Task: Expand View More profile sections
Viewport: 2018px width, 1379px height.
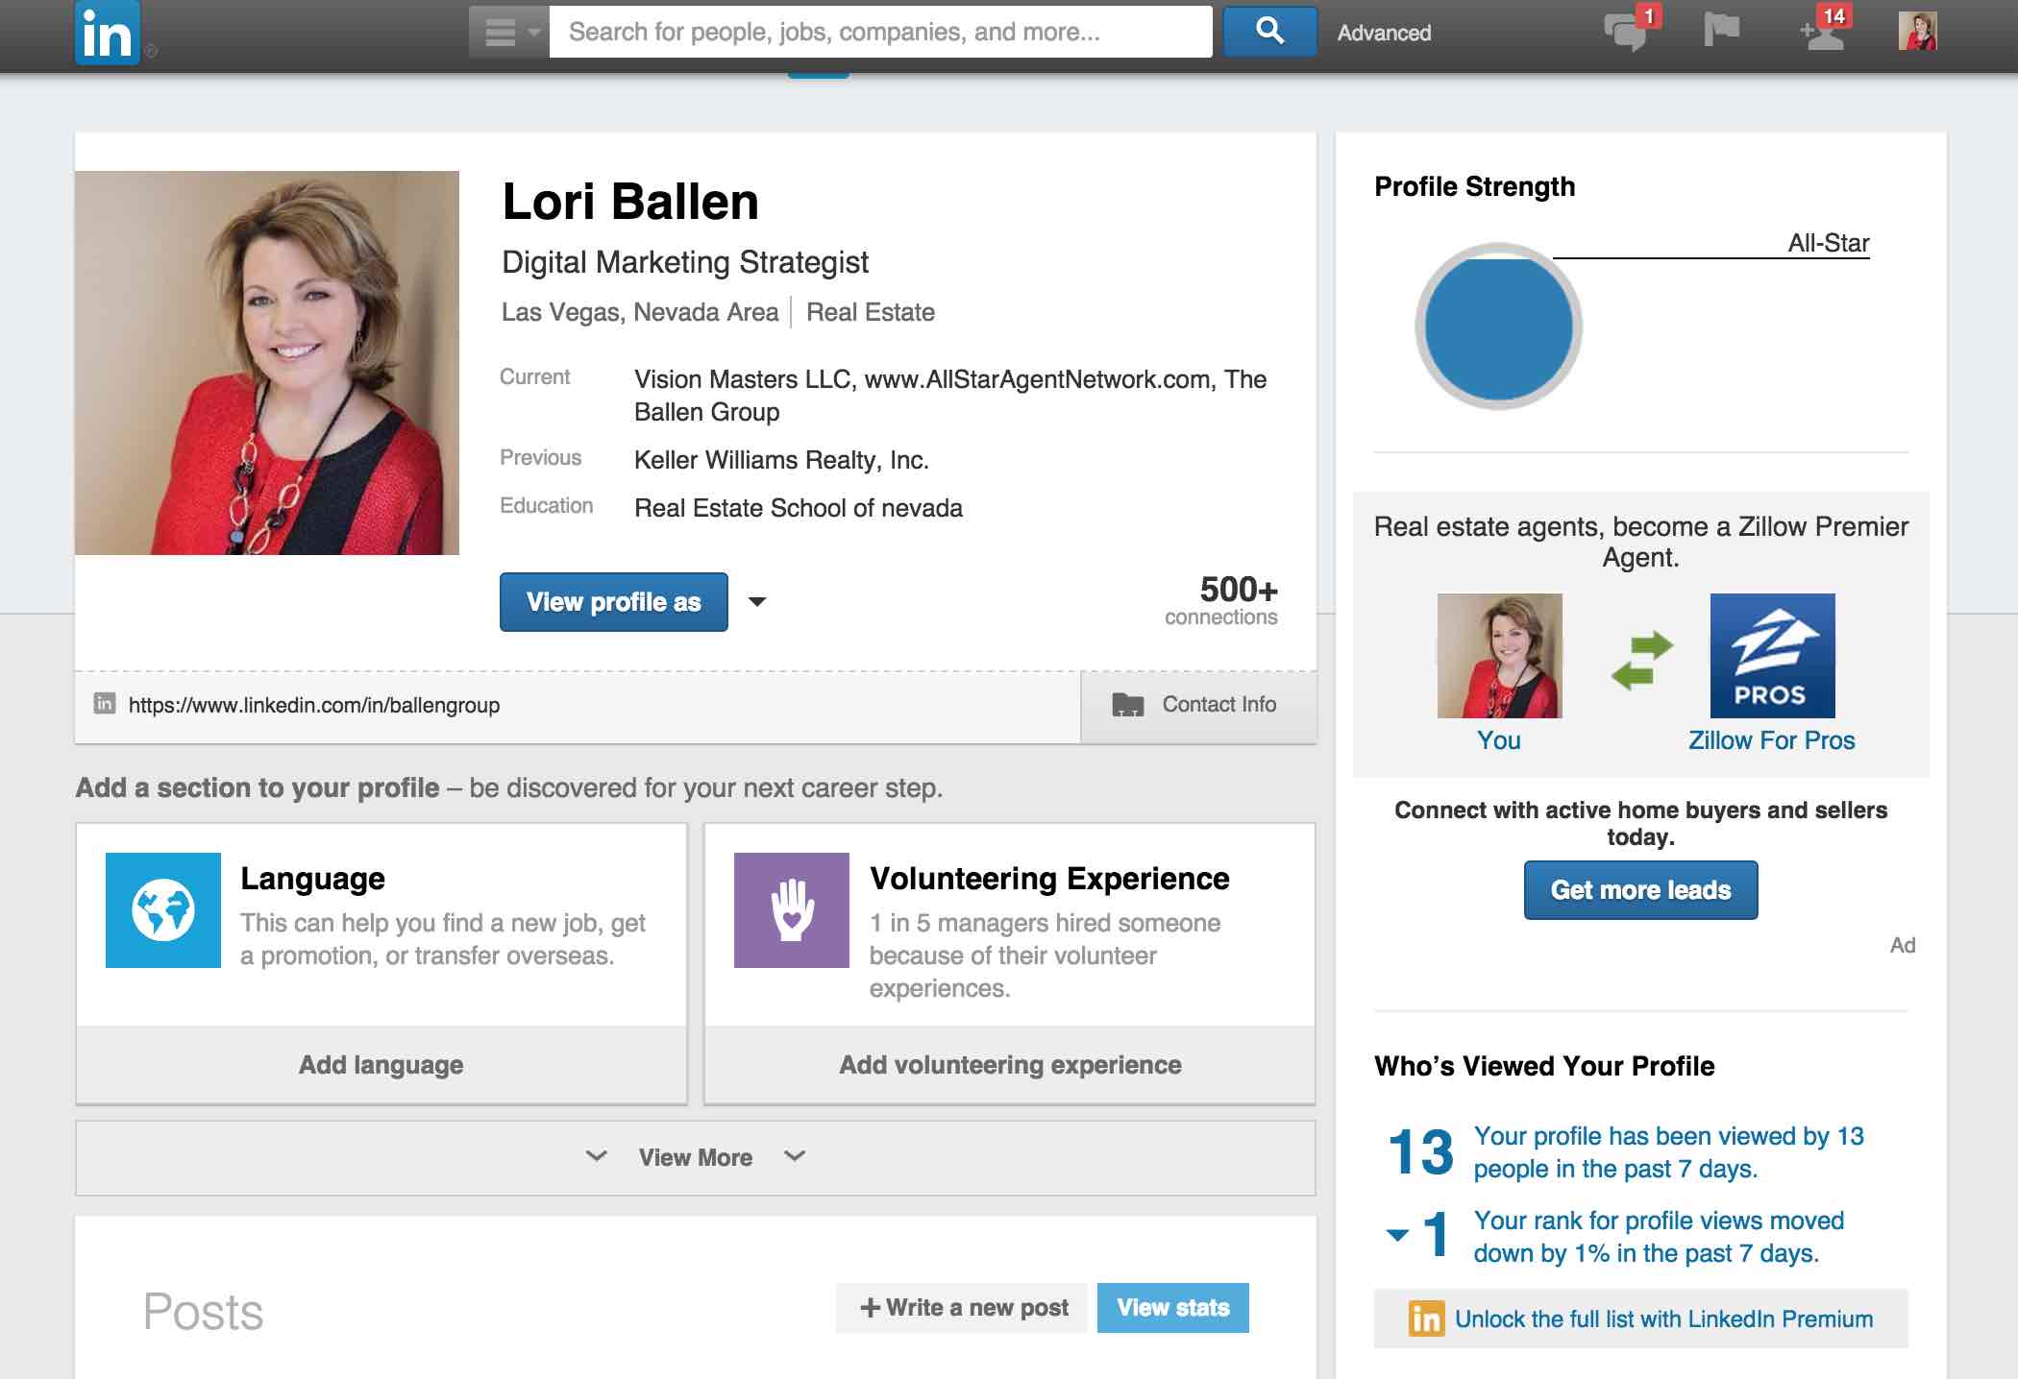Action: click(x=696, y=1158)
